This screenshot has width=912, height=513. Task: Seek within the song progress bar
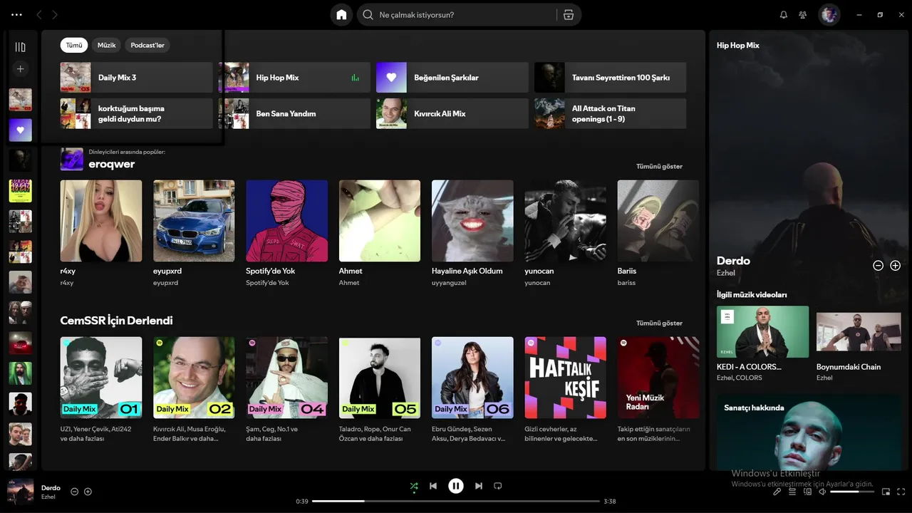[456, 502]
